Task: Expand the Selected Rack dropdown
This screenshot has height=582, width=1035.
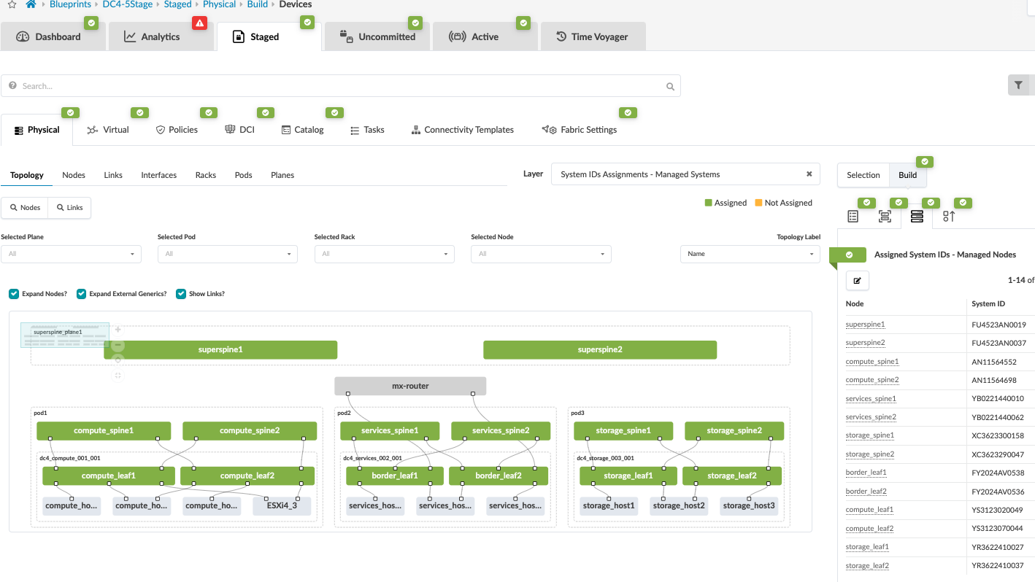Action: pos(384,254)
